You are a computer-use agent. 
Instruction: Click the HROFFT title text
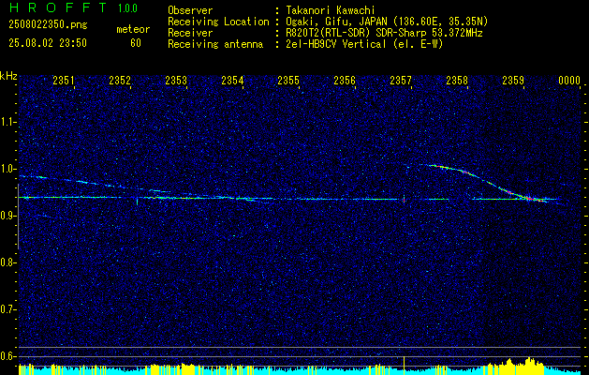[x=58, y=7]
